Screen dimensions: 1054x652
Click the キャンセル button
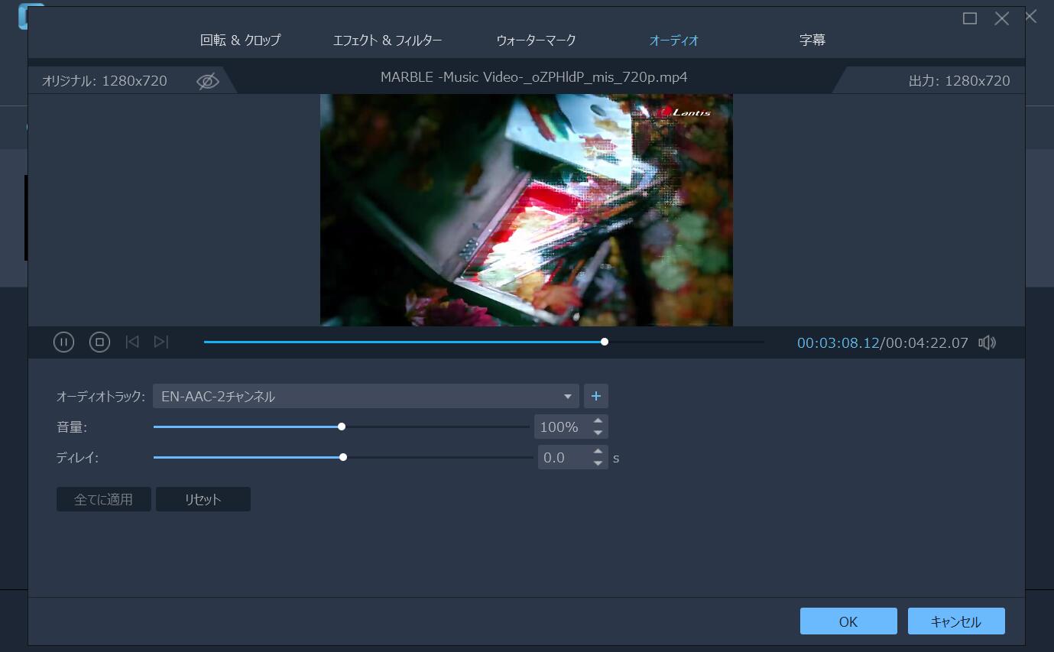[956, 621]
